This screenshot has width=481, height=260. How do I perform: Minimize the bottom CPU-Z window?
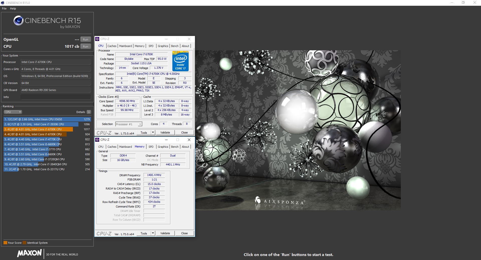pyautogui.click(x=166, y=140)
